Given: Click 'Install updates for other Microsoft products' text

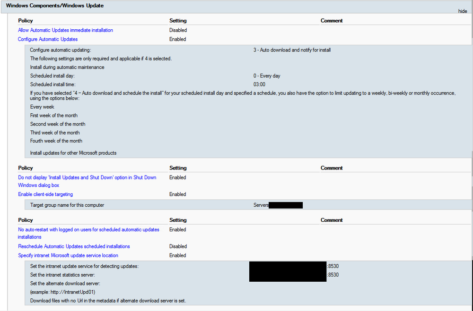Looking at the screenshot, I should click(73, 153).
